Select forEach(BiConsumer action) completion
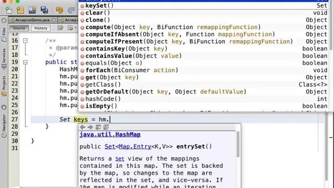Viewport: 334px width, 188px height. click(x=204, y=70)
